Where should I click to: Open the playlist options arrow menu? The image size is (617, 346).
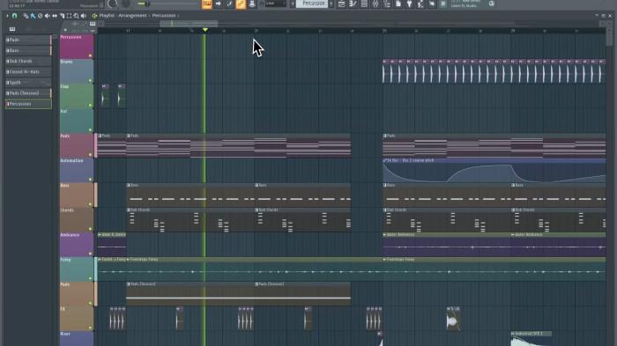coord(7,16)
